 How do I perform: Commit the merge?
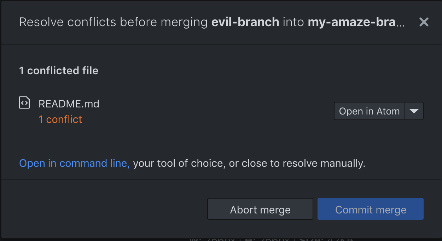[370, 209]
